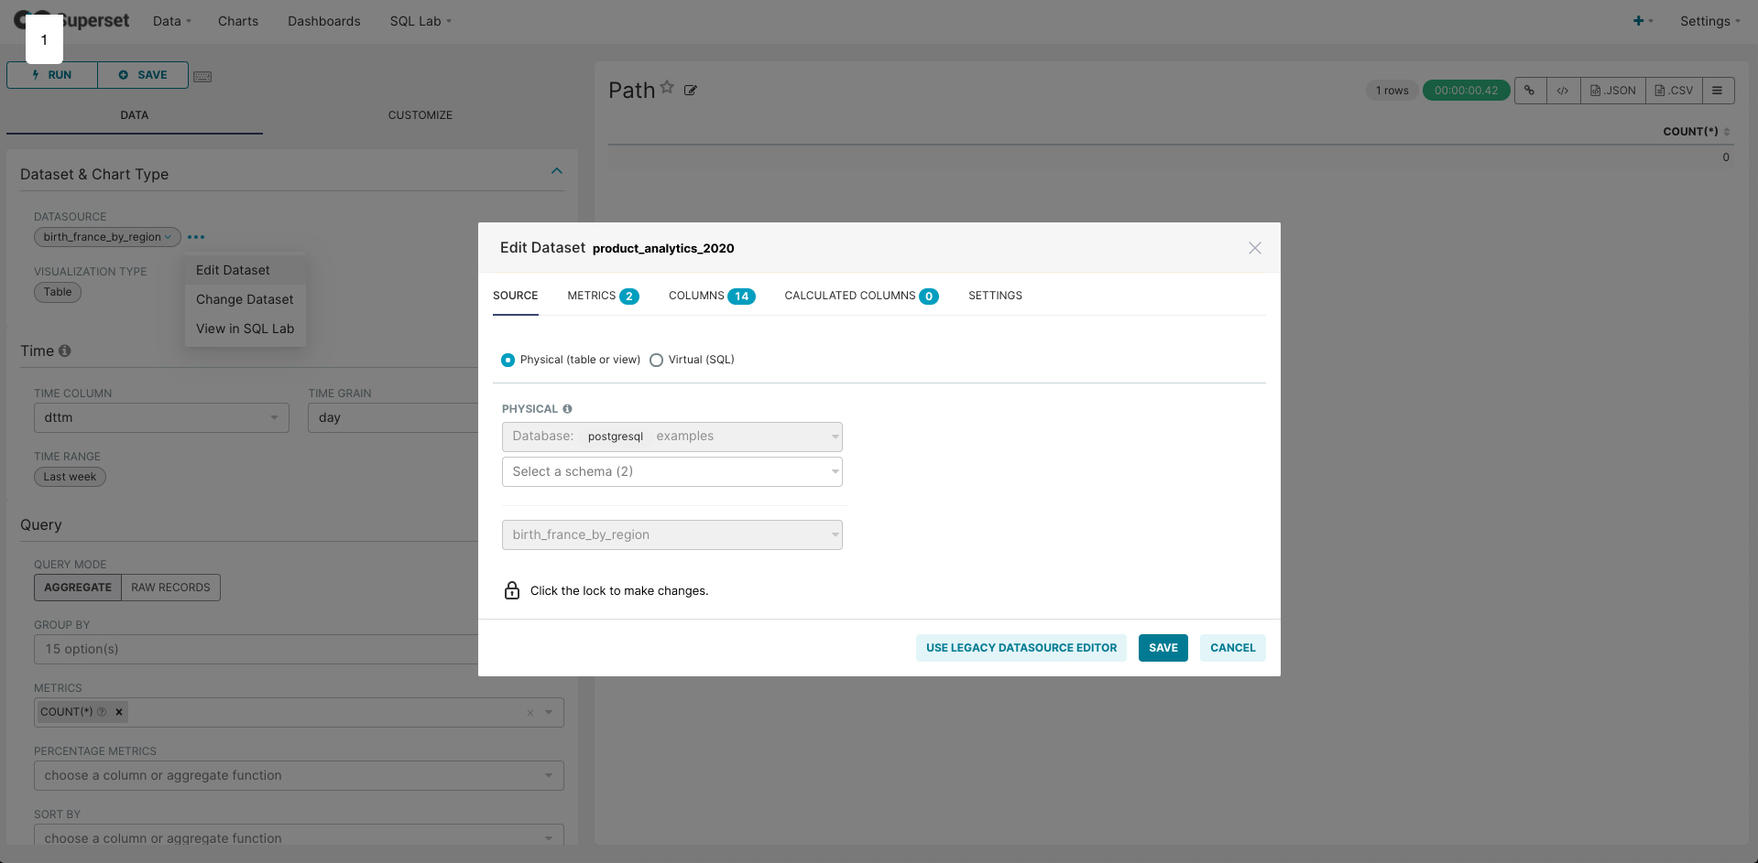
Task: Open the chart hamburger menu
Action: click(1718, 91)
